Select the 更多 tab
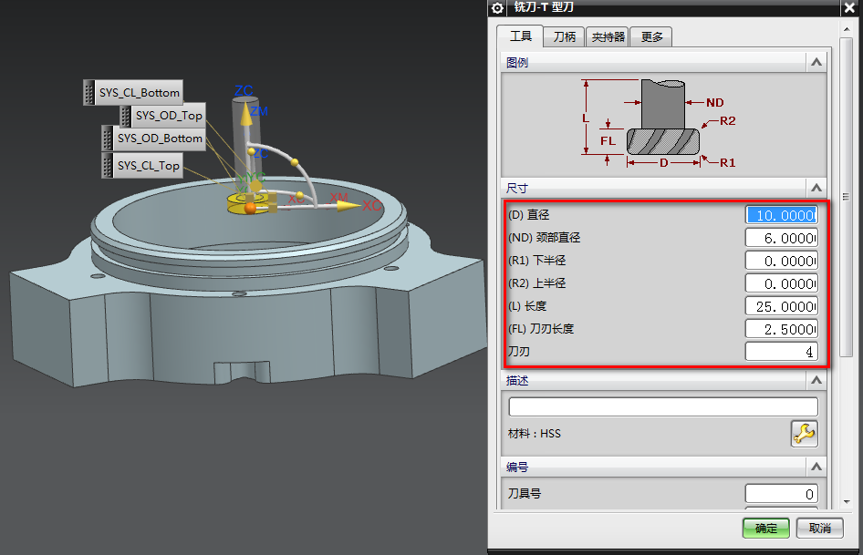Viewport: 863px width, 555px height. pyautogui.click(x=651, y=36)
